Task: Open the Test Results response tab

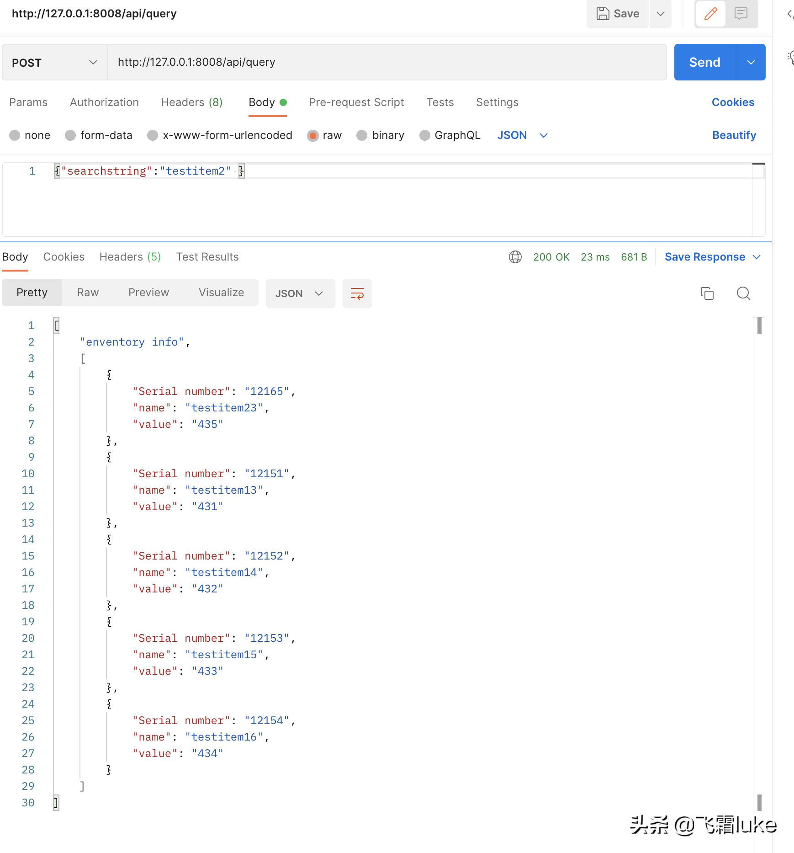Action: click(x=207, y=257)
